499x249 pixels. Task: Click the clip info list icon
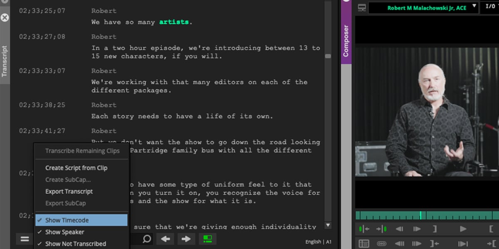pyautogui.click(x=364, y=244)
